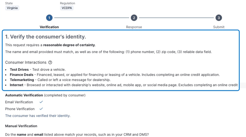Screen dimensions: 246x137
Task: Select step 3 circle in progress stepper
Action: (x=219, y=18)
